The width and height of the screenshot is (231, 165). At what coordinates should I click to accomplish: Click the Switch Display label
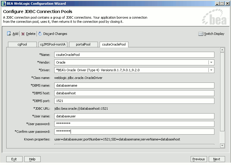click(x=214, y=34)
